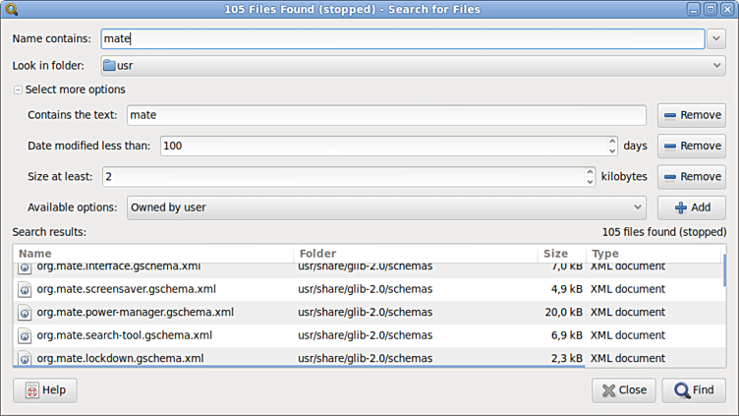Open the 'Look in folder' dropdown
This screenshot has width=739, height=416.
tap(715, 66)
